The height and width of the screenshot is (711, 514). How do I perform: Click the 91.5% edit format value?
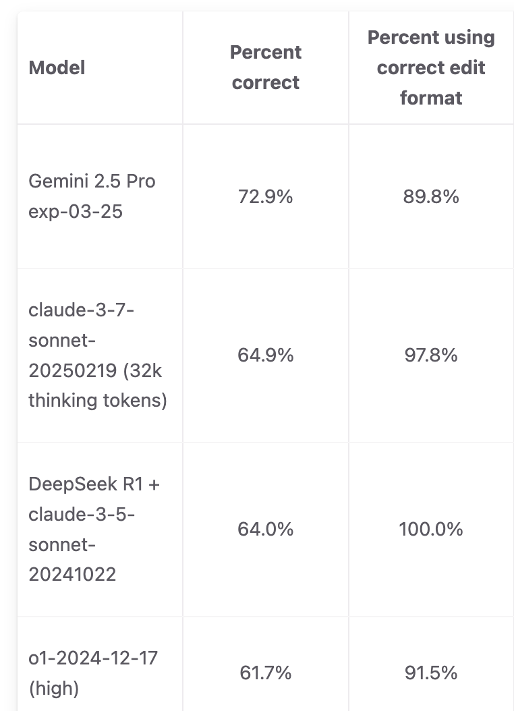click(x=431, y=673)
